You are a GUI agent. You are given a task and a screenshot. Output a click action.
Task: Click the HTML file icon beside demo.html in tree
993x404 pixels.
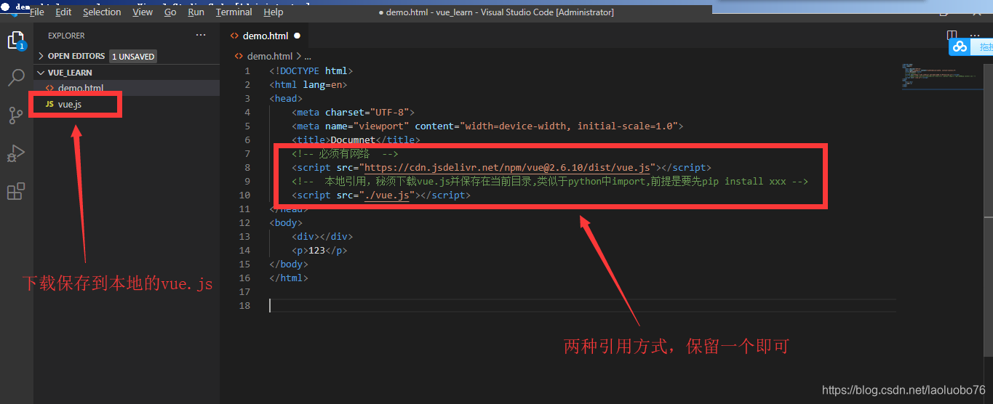pos(50,88)
